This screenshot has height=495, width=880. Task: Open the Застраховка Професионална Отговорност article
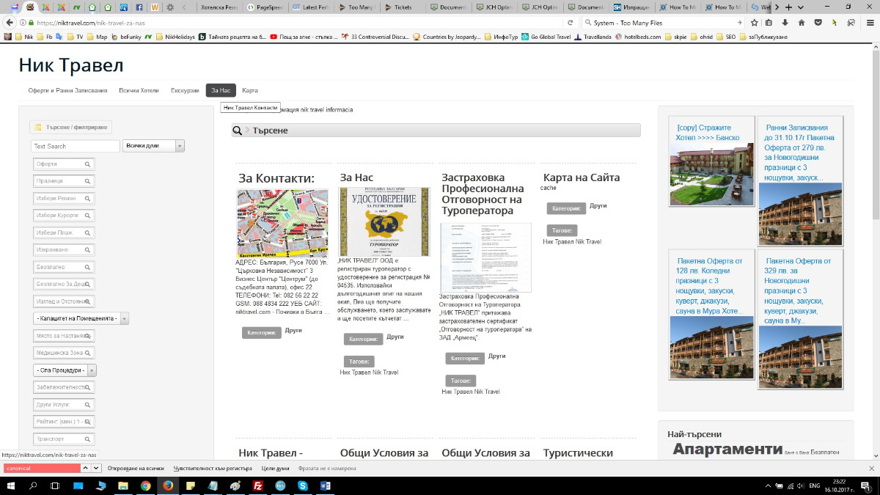pyautogui.click(x=483, y=194)
